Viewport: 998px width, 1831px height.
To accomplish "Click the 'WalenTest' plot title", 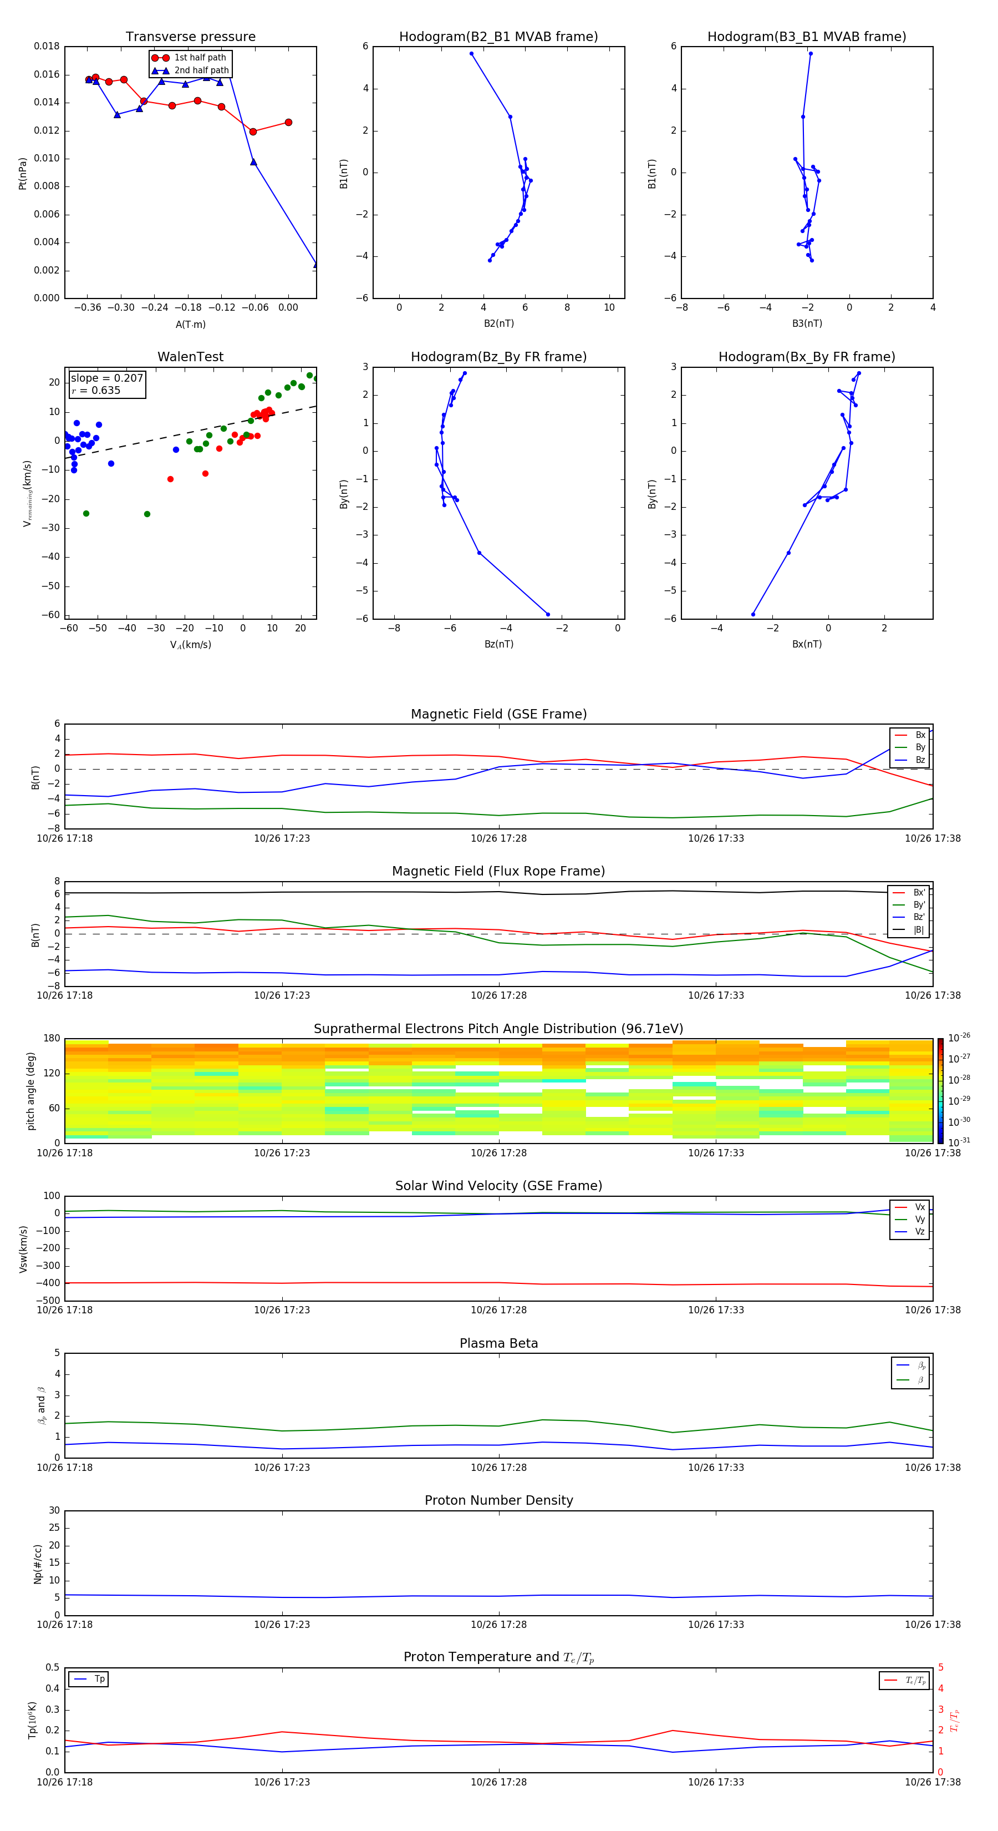I will click(x=190, y=357).
